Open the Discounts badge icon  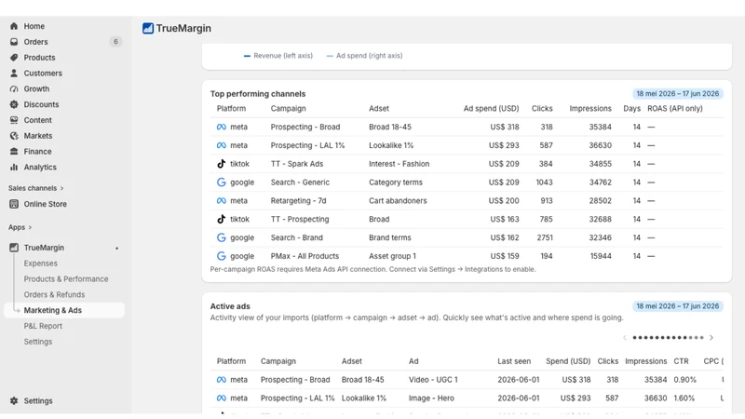[x=14, y=104]
